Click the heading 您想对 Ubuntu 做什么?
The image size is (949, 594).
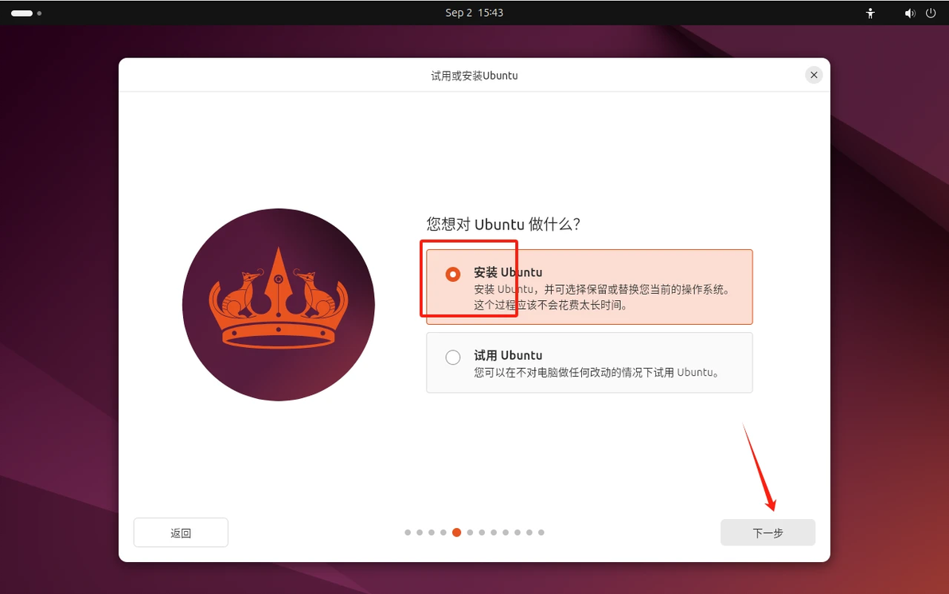pyautogui.click(x=503, y=224)
